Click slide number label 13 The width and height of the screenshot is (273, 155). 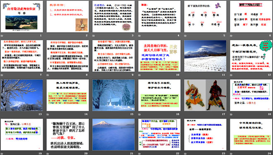(40, 114)
